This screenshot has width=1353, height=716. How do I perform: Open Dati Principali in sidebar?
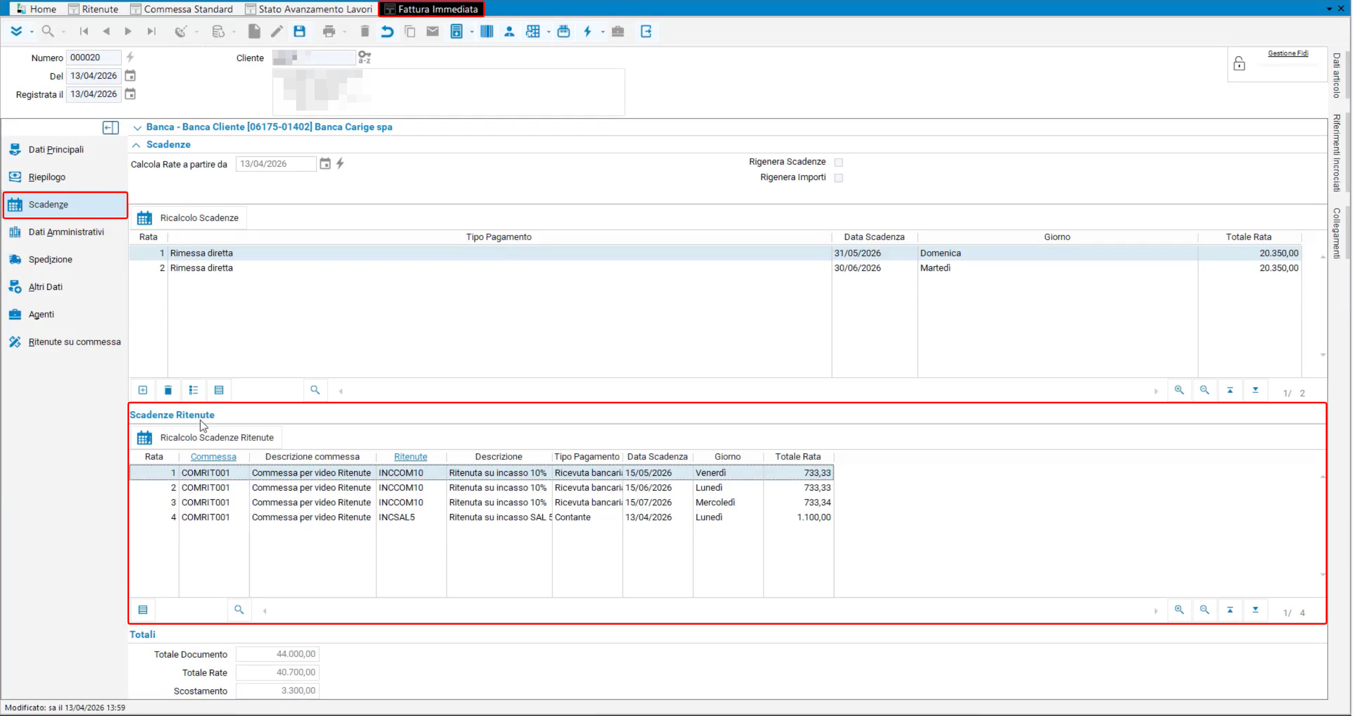56,150
